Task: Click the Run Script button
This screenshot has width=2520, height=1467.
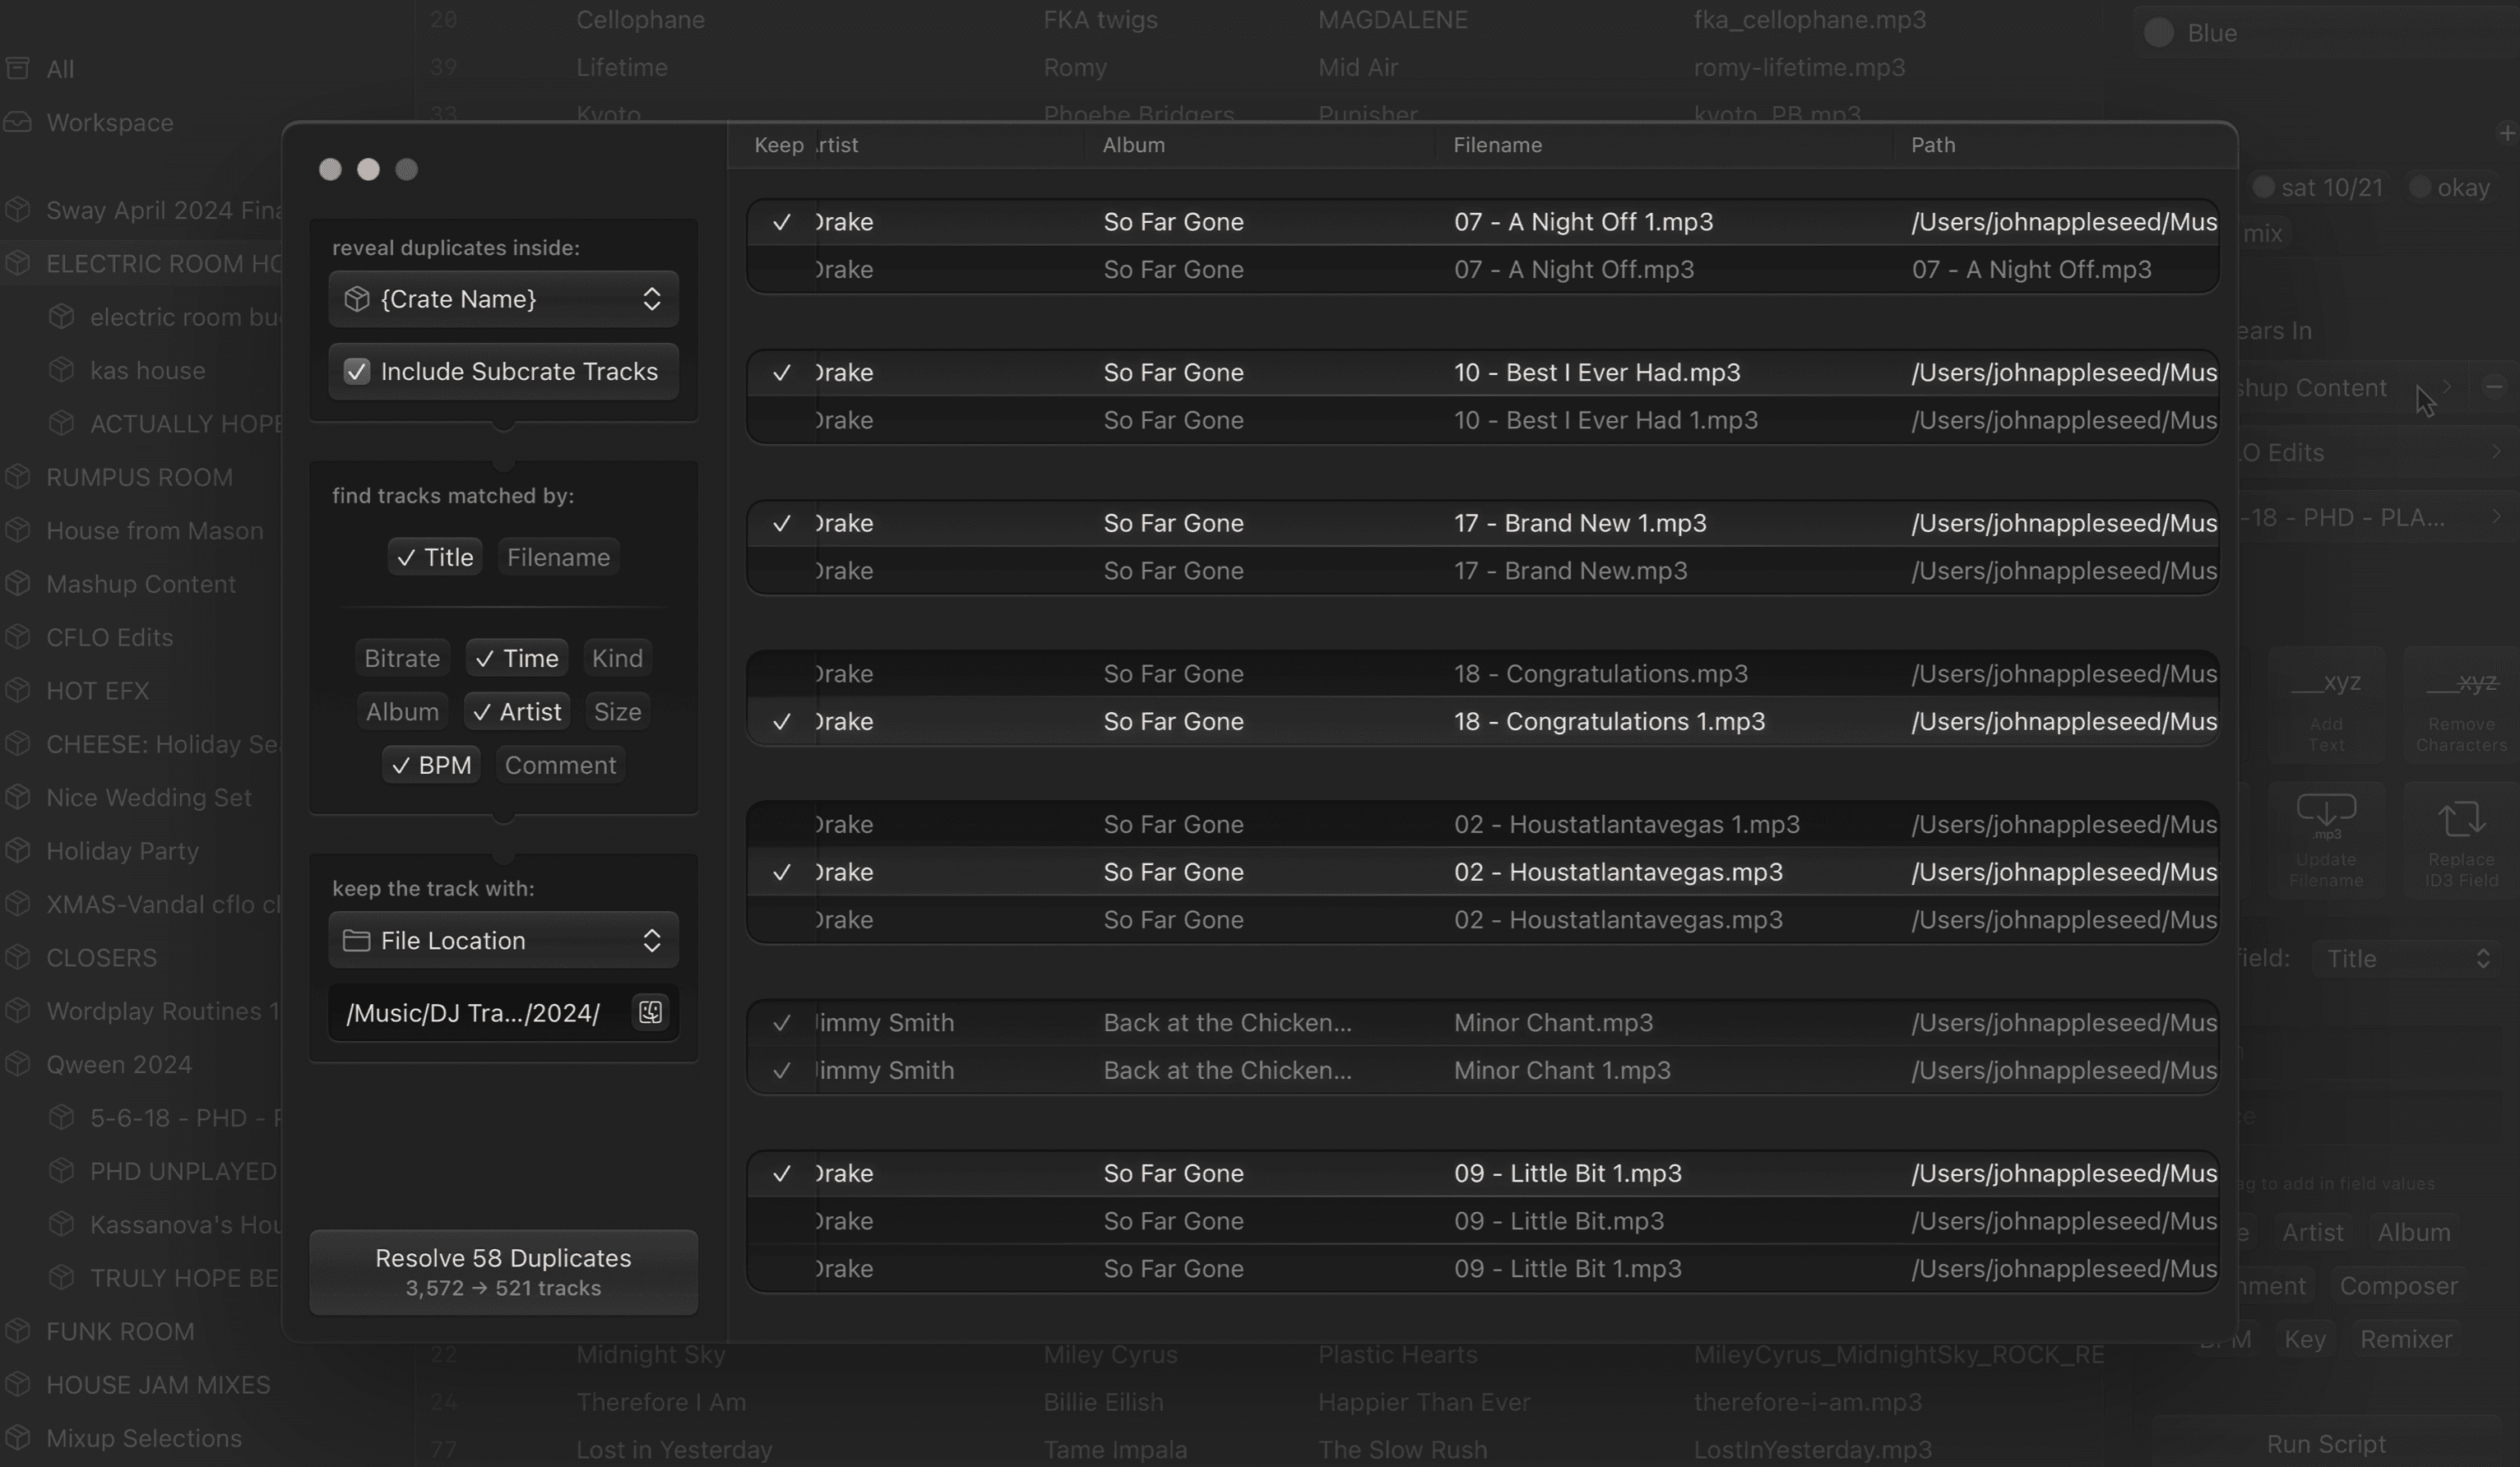Action: coord(2326,1444)
